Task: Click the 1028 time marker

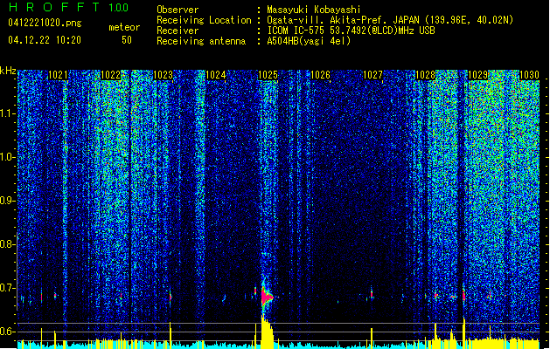Action: (x=425, y=75)
